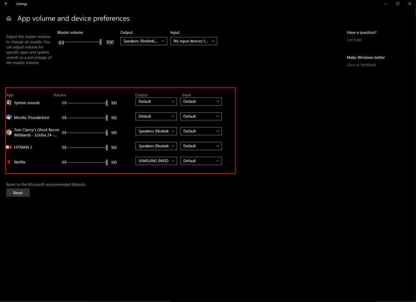
Task: Click the HITMAN 2 app icon
Action: tap(9, 147)
